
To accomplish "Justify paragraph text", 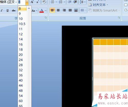I will click(x=70, y=10).
